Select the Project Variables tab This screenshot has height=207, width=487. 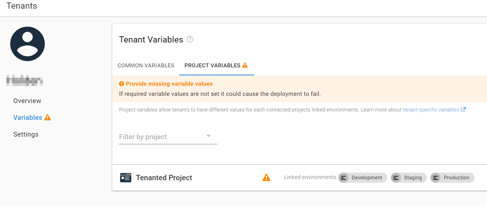click(212, 65)
